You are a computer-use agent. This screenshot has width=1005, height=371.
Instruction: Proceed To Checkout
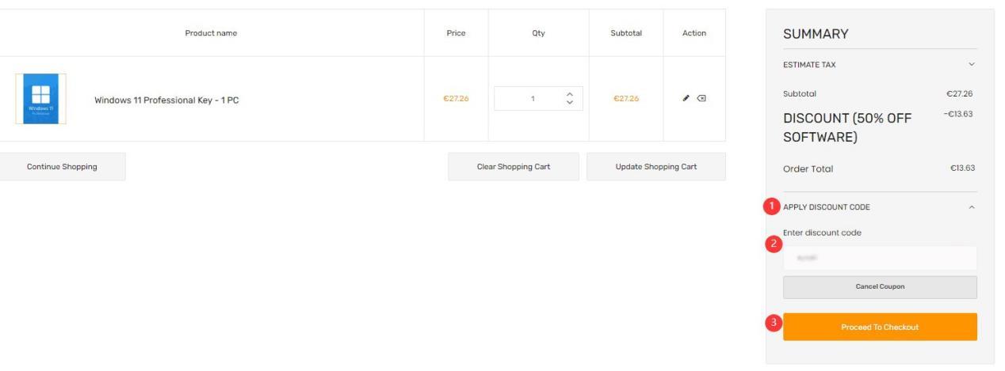pos(880,327)
